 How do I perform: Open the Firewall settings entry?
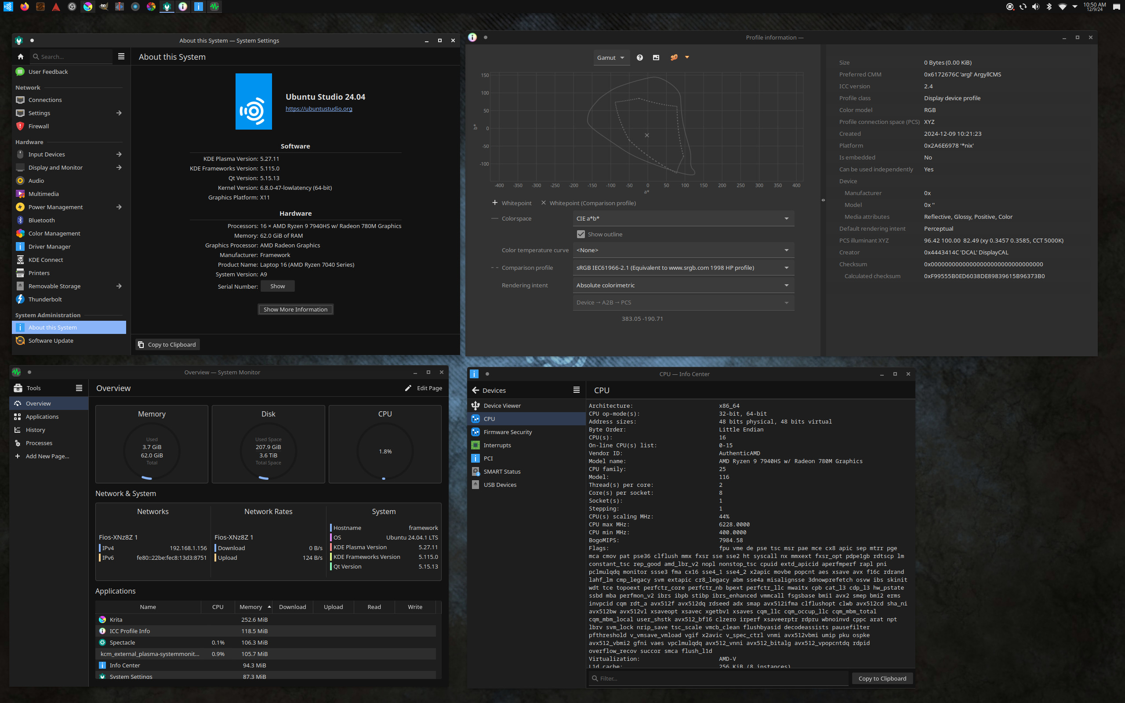click(x=69, y=127)
